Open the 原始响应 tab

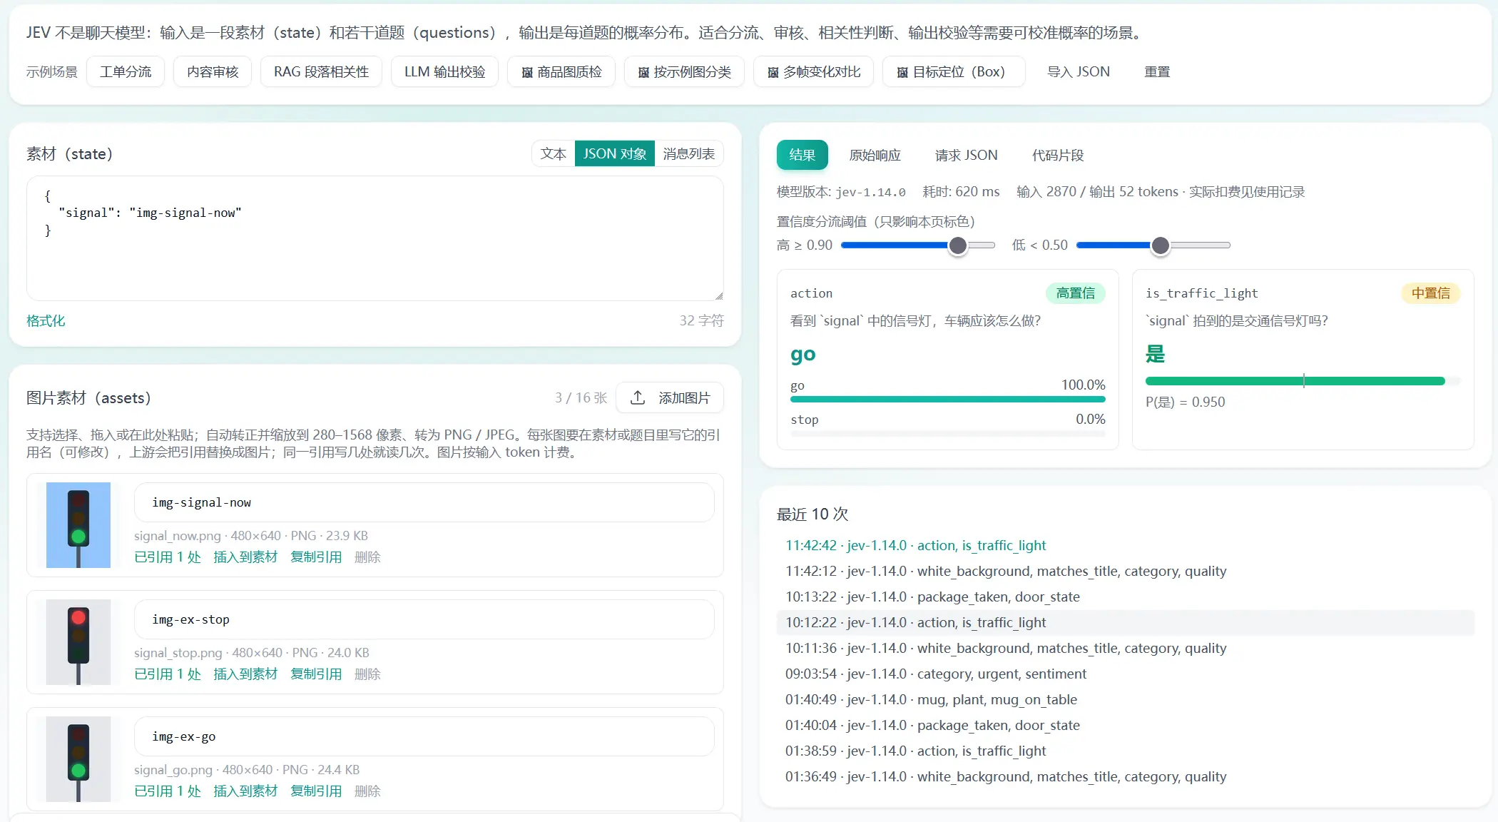[x=875, y=155]
